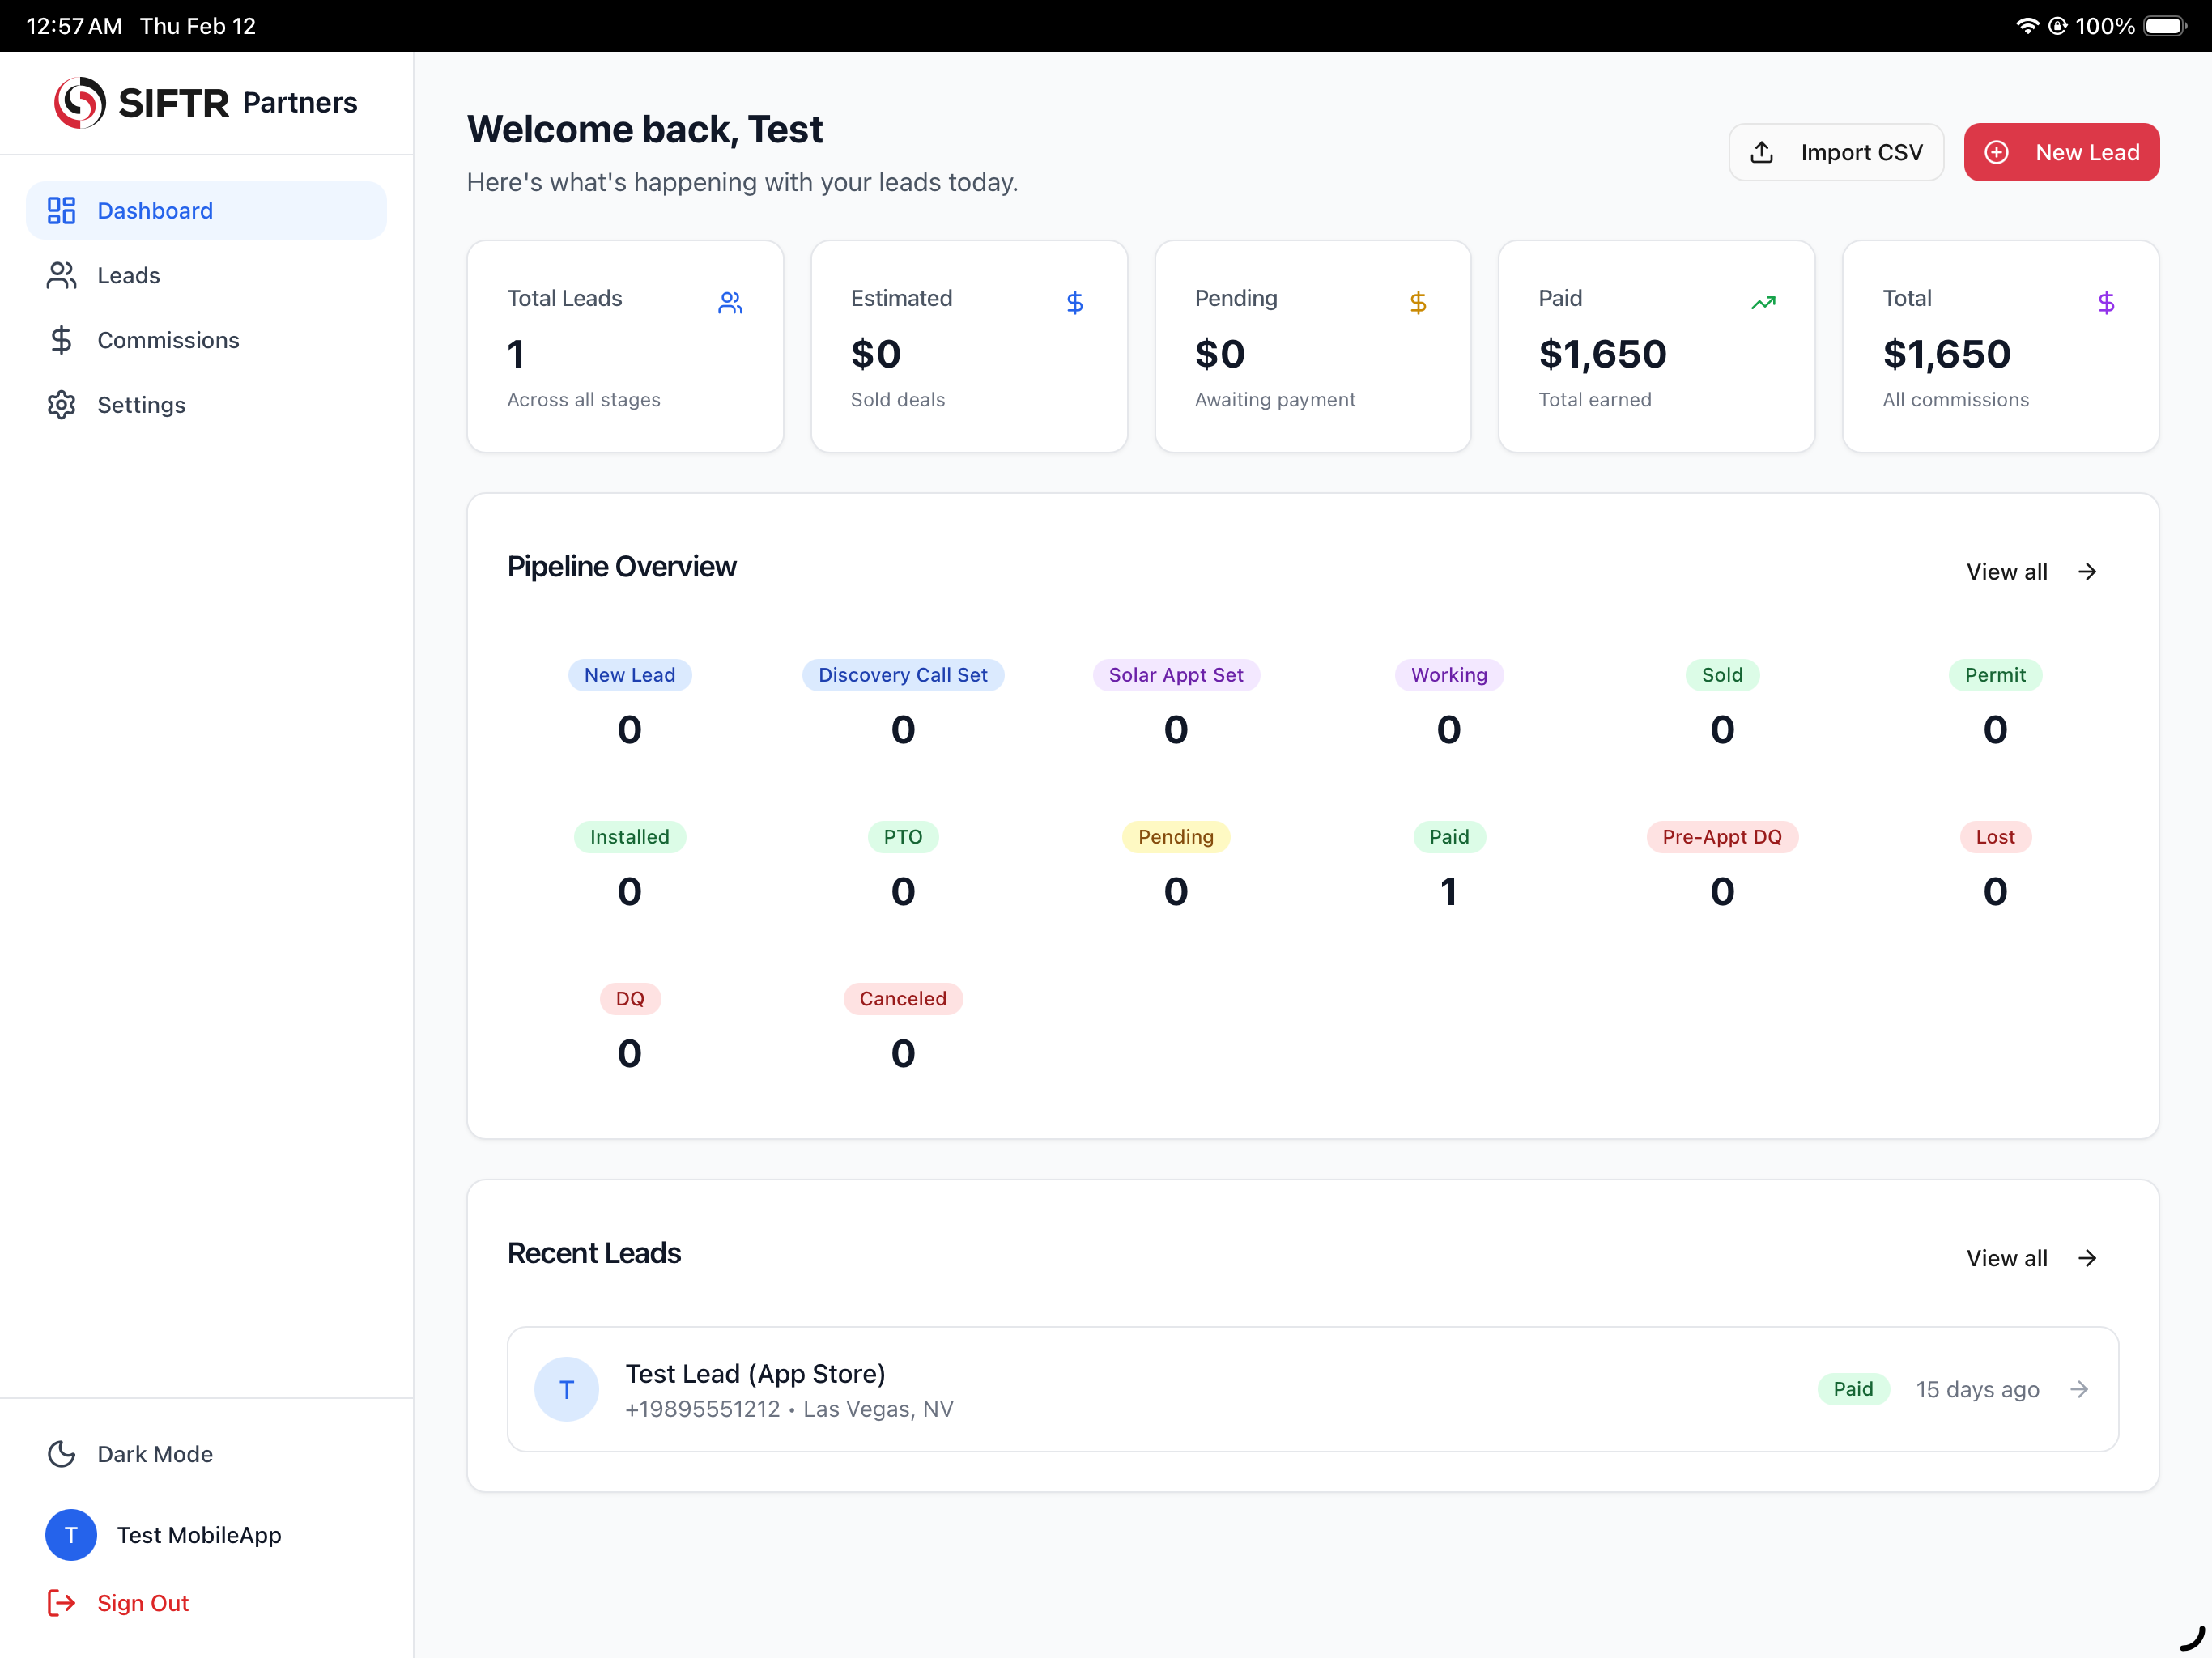Click the Paid $1,650 card
The image size is (2212, 1658).
pyautogui.click(x=1656, y=346)
